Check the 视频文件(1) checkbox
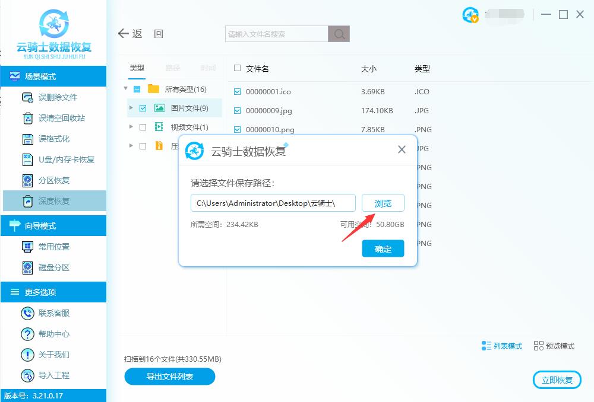 pos(143,127)
